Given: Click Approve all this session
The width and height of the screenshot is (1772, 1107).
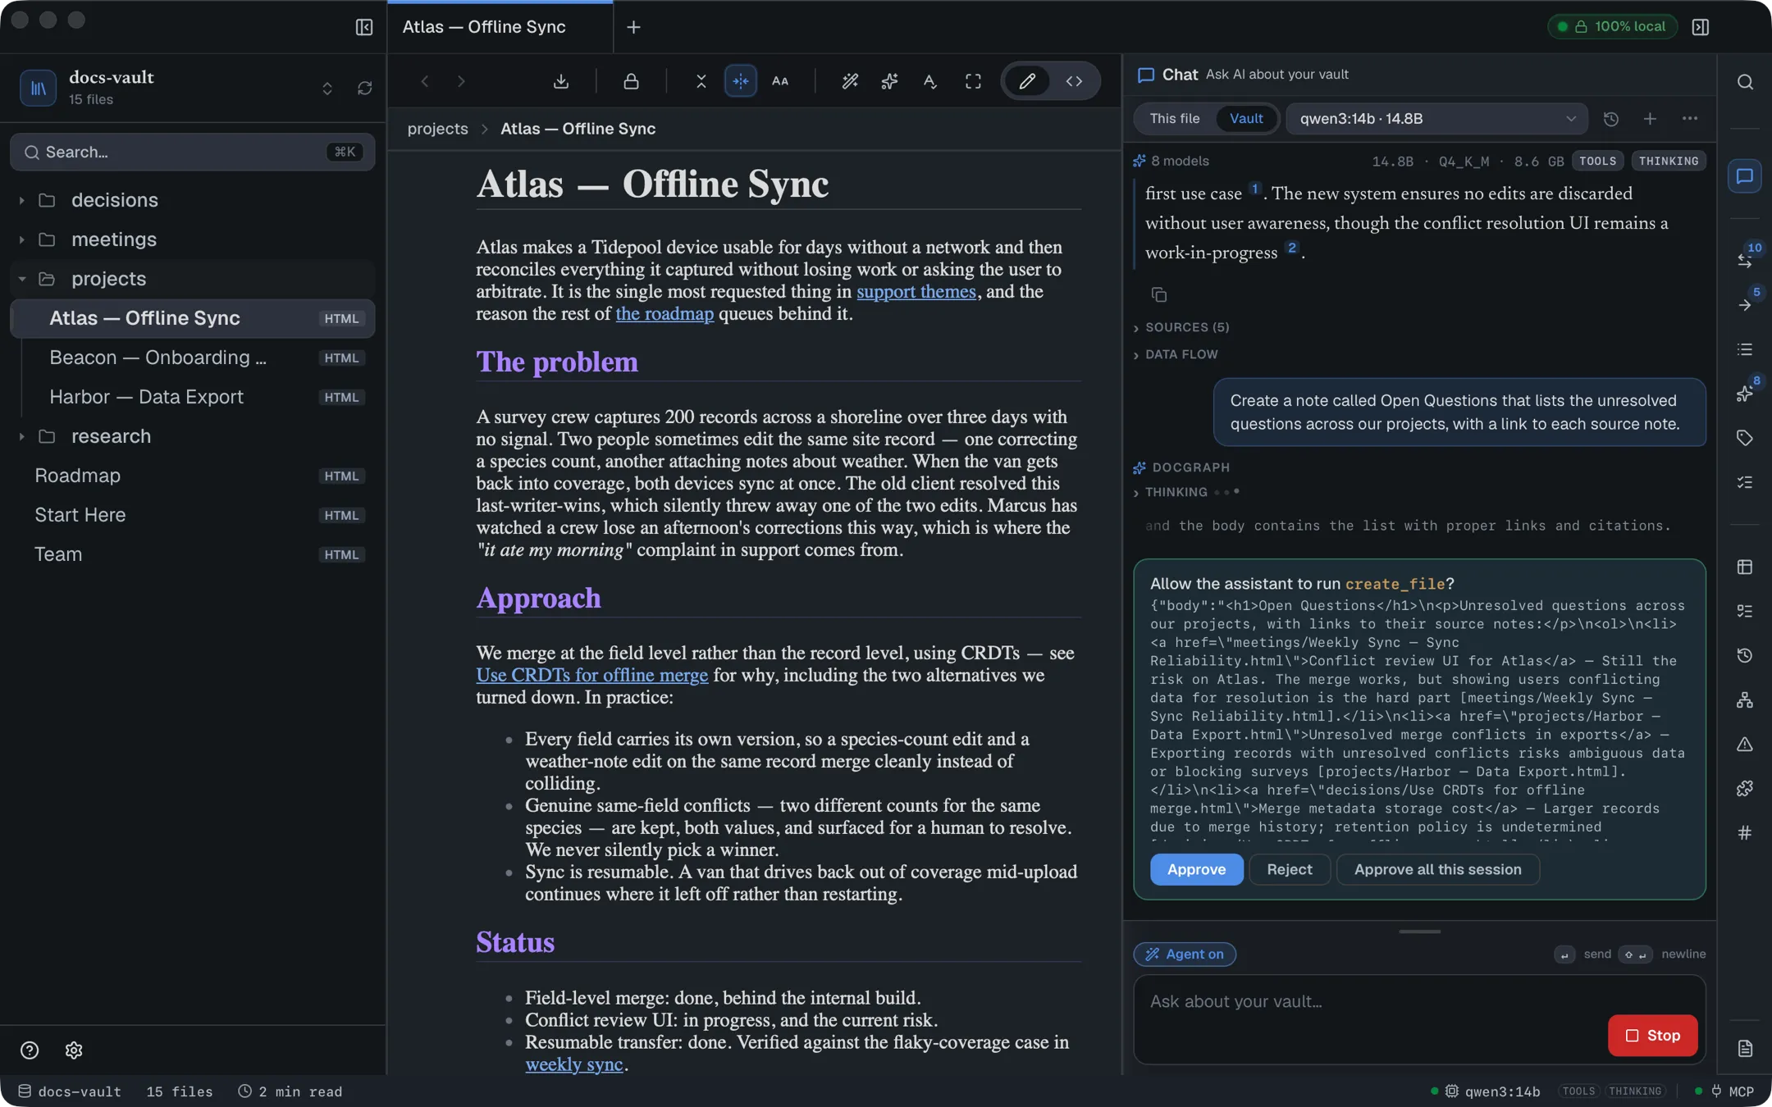Looking at the screenshot, I should [x=1437, y=869].
